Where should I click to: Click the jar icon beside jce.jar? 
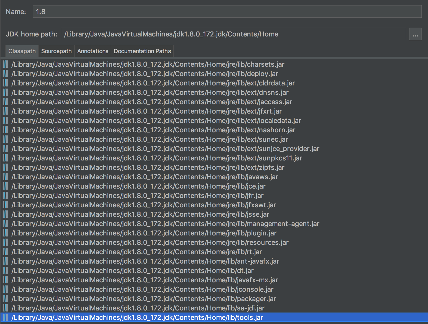5,186
